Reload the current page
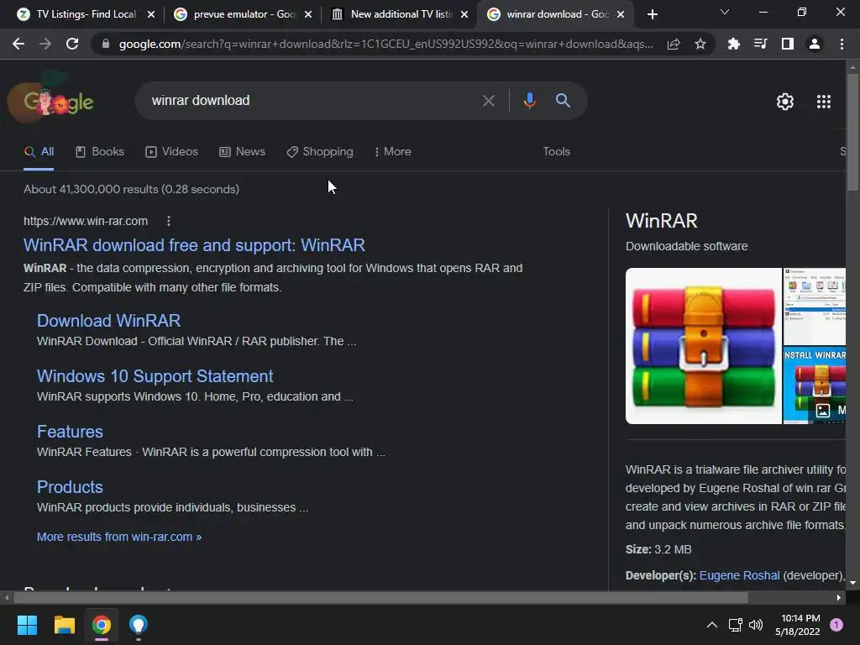The image size is (860, 645). point(72,44)
